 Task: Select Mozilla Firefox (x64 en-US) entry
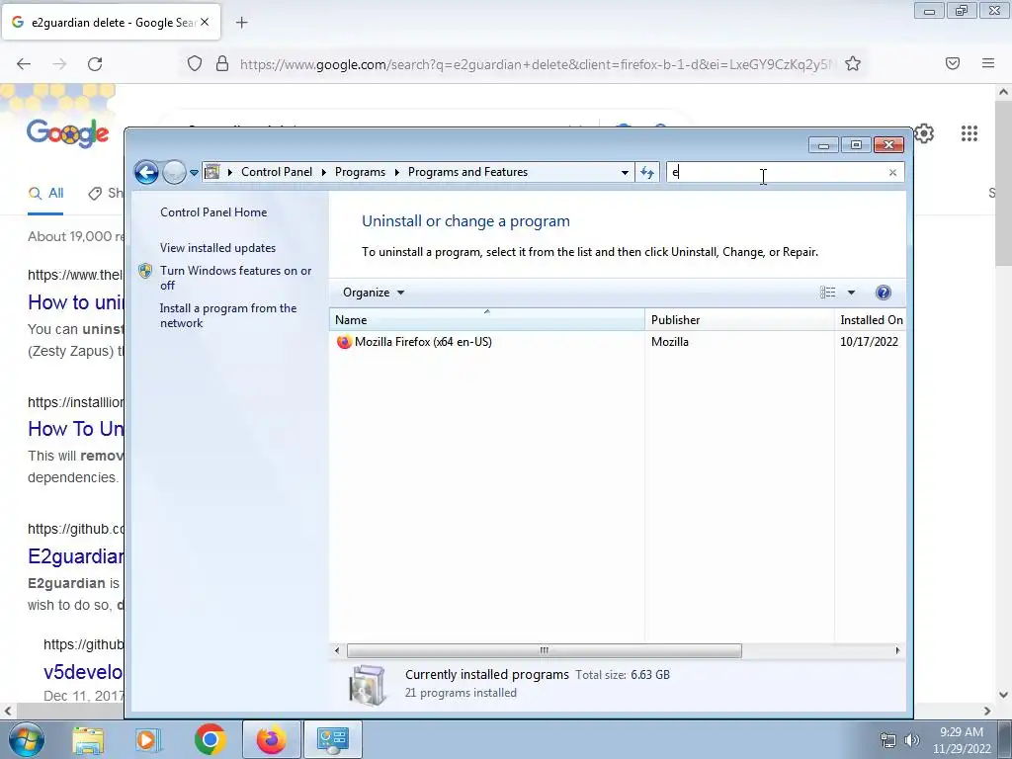423,342
